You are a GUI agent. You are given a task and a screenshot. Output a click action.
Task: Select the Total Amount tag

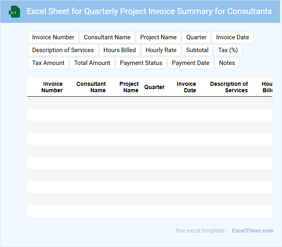click(92, 63)
